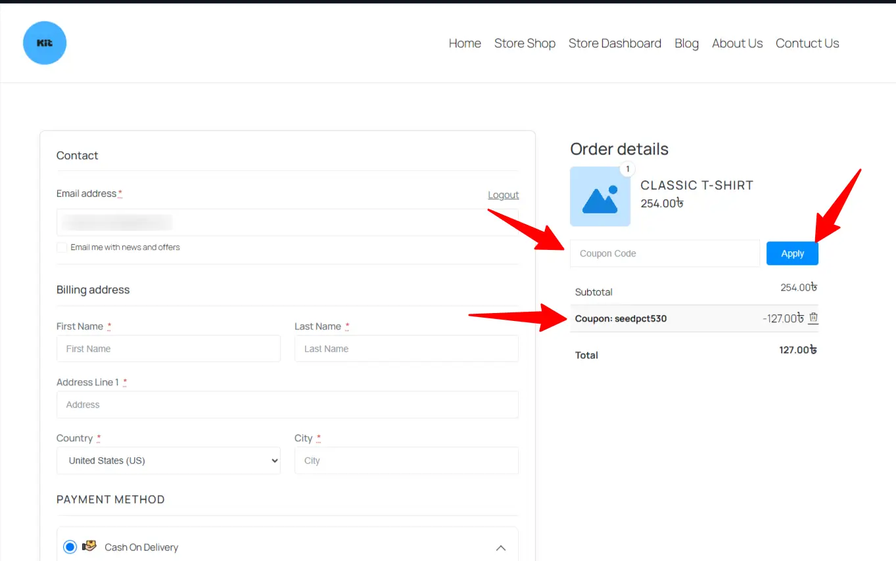Click into the Last Name field
Image resolution: width=896 pixels, height=561 pixels.
click(x=406, y=349)
